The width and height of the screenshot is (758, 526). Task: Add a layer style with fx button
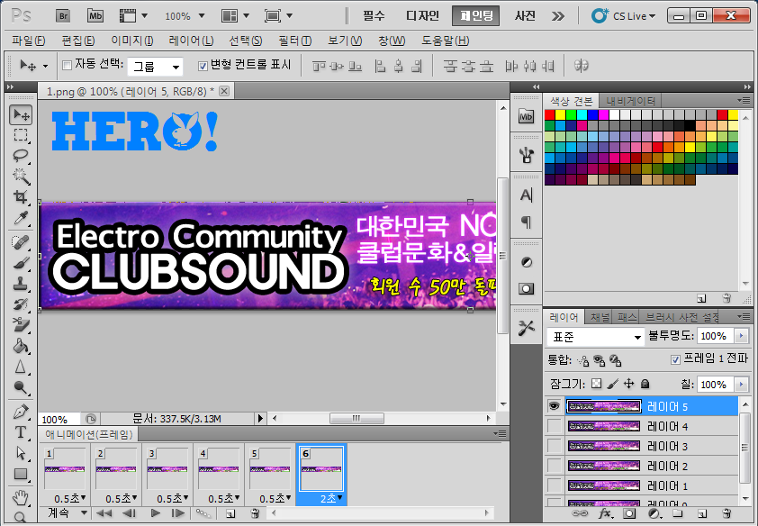[604, 513]
